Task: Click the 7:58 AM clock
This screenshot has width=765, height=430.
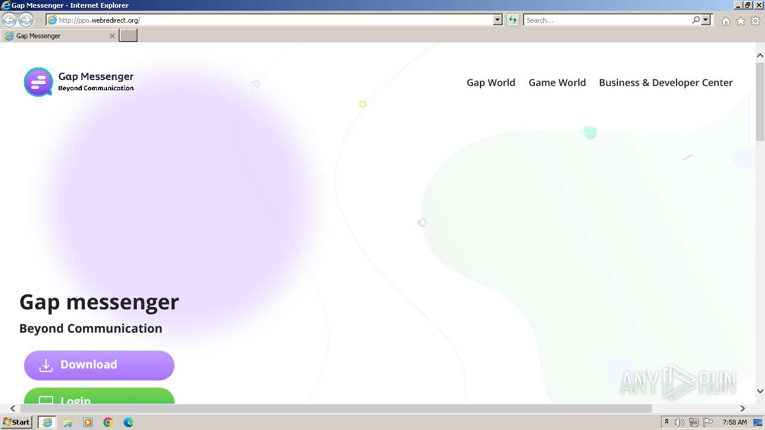Action: click(735, 422)
